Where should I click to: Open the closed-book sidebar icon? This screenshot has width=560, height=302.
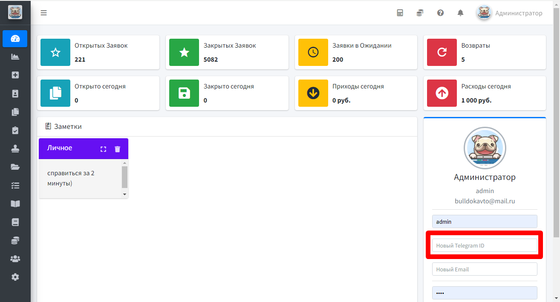15,222
